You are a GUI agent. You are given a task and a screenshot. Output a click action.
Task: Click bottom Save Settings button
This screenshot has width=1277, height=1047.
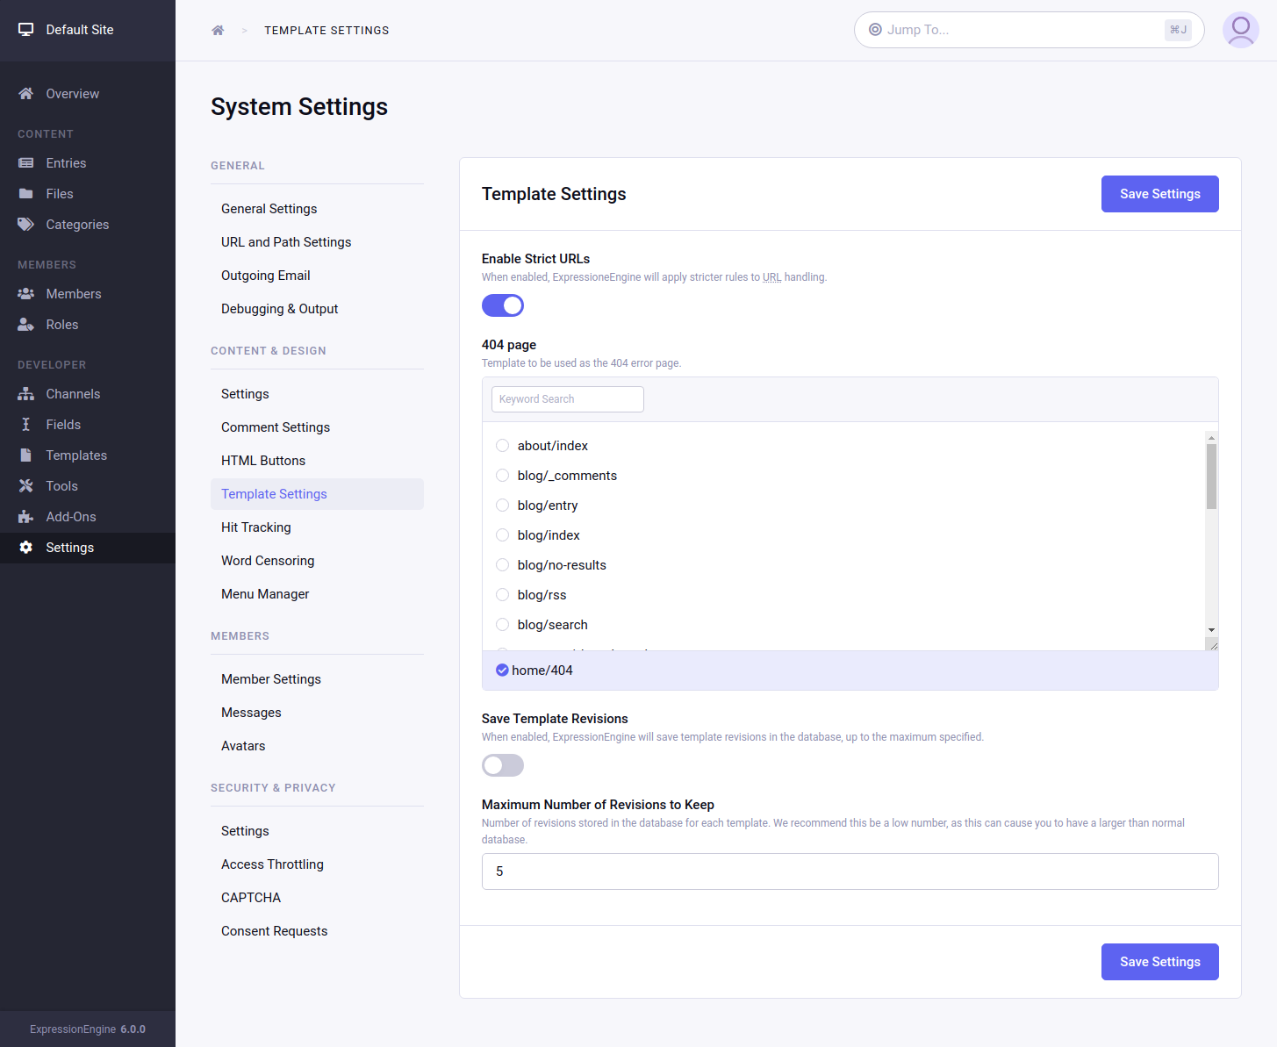pyautogui.click(x=1159, y=962)
